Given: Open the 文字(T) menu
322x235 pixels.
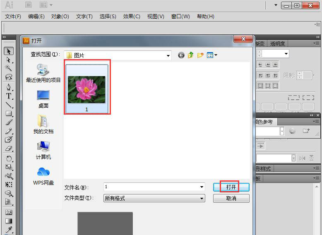Looking at the screenshot, I should pos(84,17).
